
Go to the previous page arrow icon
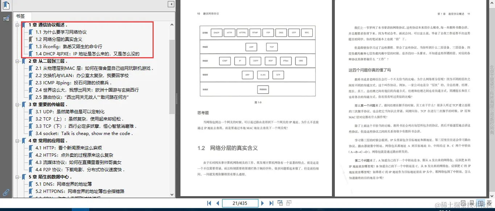218,203
